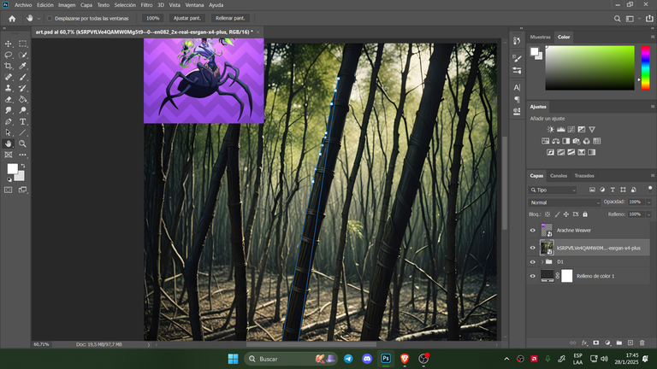The width and height of the screenshot is (657, 369).
Task: Click the Buscar taskbar search field
Action: [x=291, y=359]
